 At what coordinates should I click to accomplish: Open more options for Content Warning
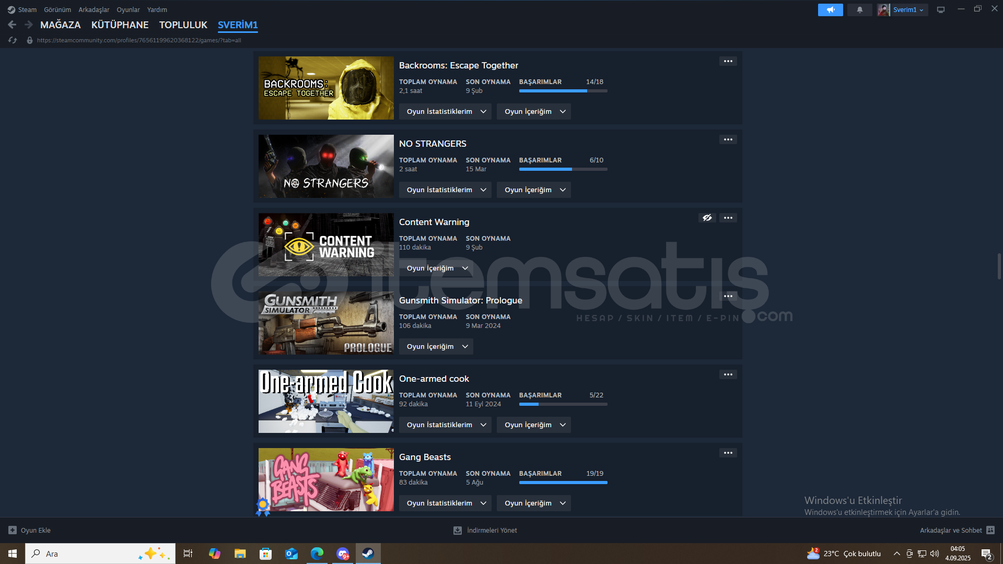(728, 218)
